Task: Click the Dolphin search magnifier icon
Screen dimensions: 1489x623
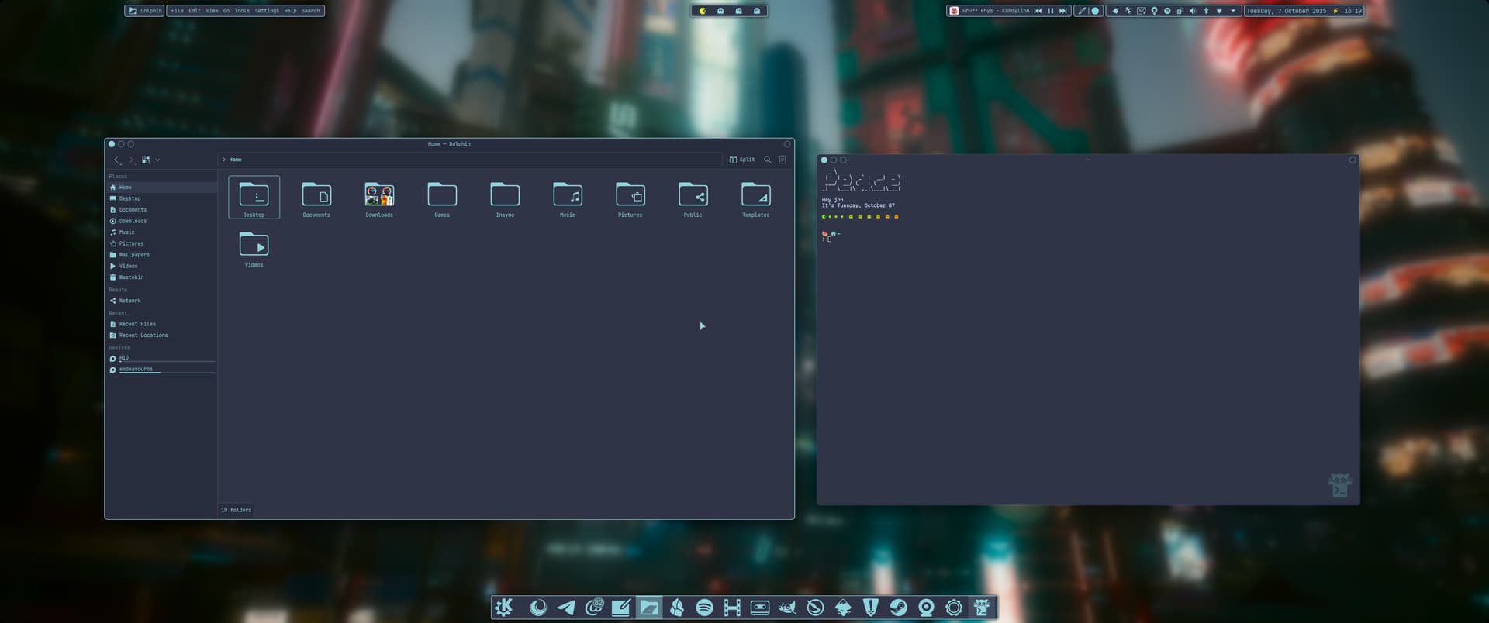Action: (x=768, y=160)
